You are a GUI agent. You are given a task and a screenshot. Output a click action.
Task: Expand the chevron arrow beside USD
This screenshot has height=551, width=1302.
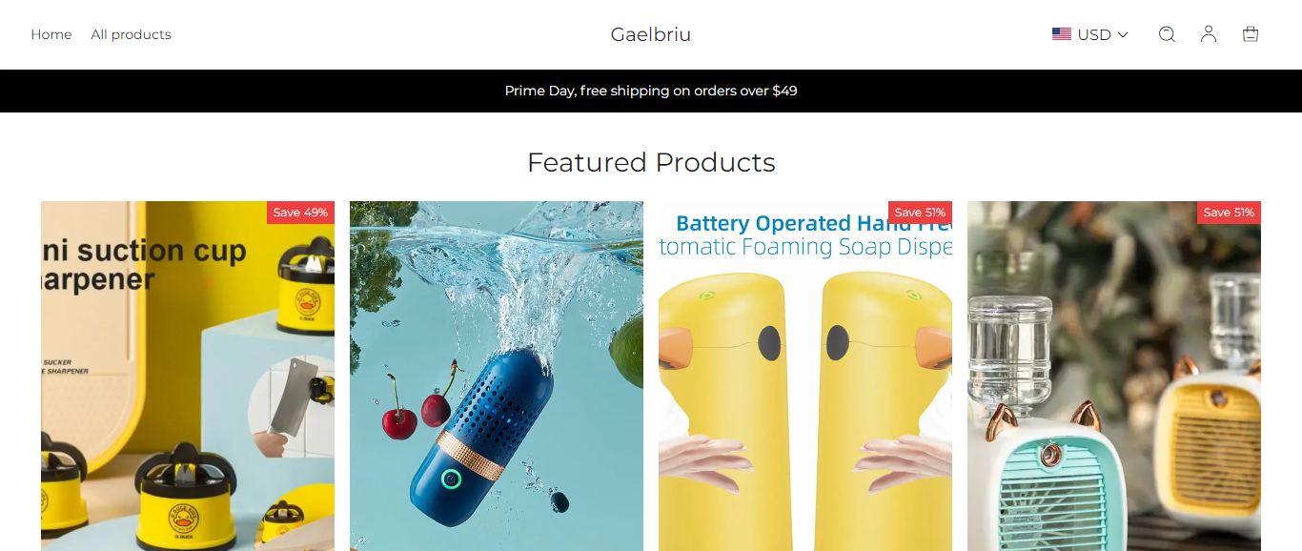[1123, 34]
